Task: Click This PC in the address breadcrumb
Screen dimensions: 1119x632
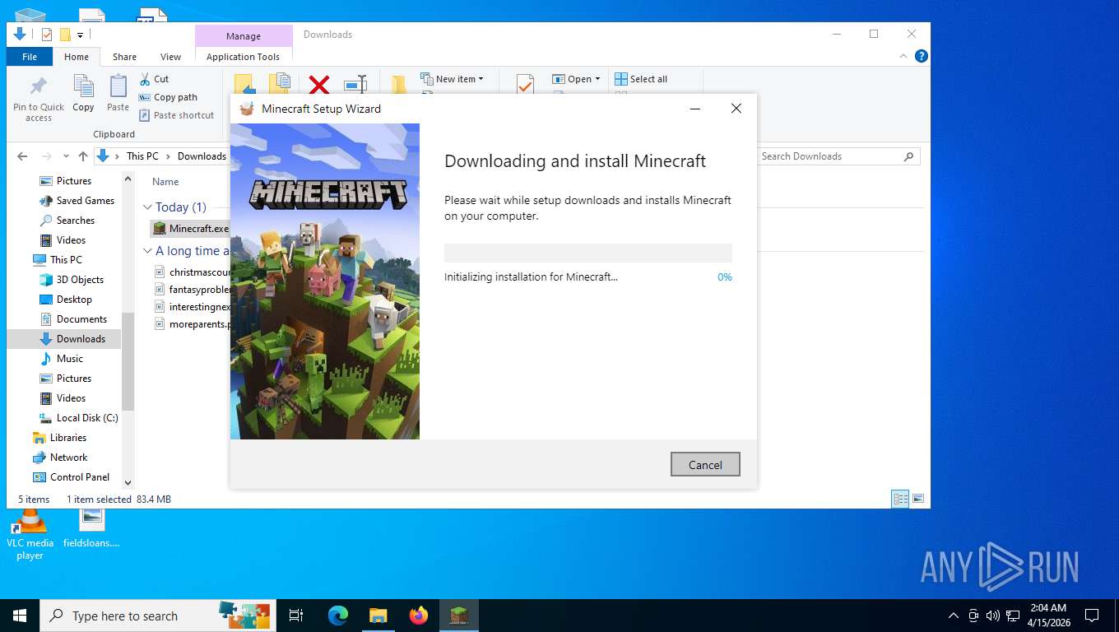Action: pyautogui.click(x=142, y=156)
